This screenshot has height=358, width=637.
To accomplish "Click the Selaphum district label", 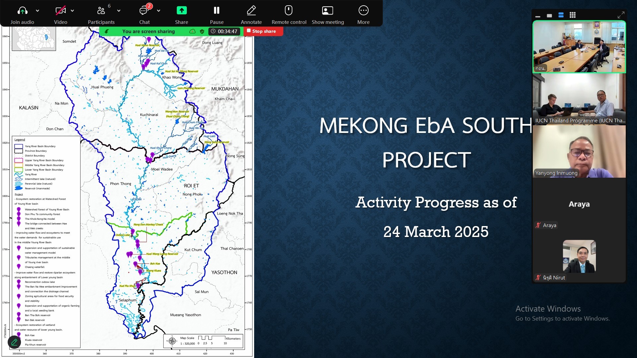I will coord(128,300).
